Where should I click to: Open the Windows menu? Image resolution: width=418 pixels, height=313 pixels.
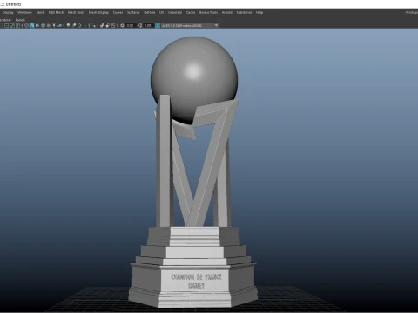coord(24,12)
